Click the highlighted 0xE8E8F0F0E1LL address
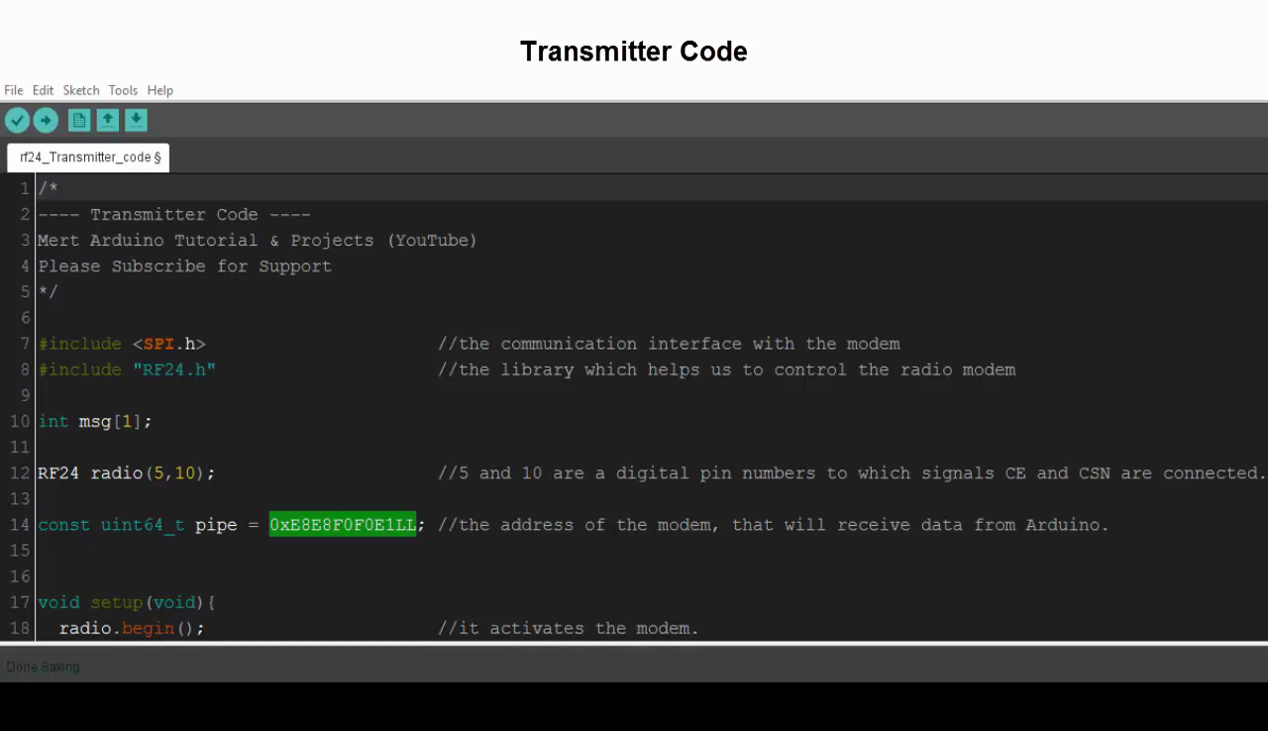Image resolution: width=1268 pixels, height=731 pixels. 343,525
